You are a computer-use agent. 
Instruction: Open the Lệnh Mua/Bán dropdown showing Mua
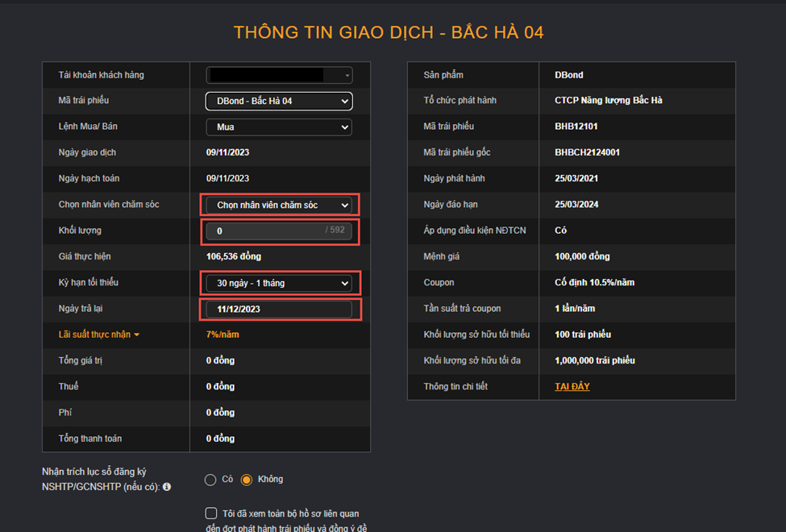(x=279, y=127)
